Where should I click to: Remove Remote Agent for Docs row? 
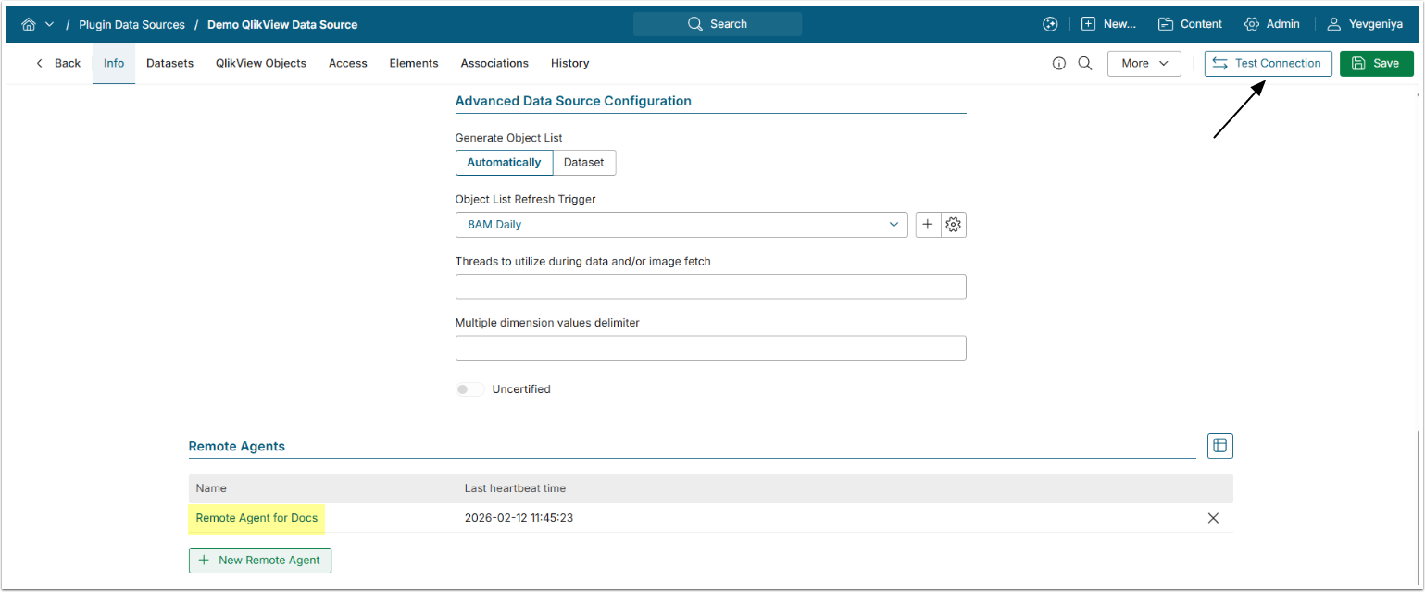pyautogui.click(x=1213, y=518)
